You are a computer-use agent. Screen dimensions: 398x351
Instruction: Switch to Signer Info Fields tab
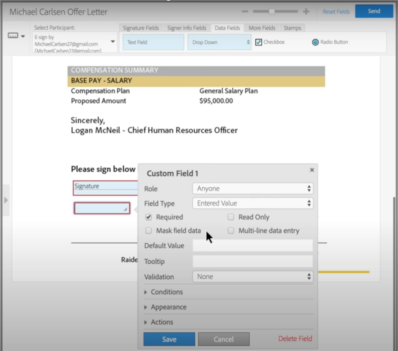(x=187, y=28)
